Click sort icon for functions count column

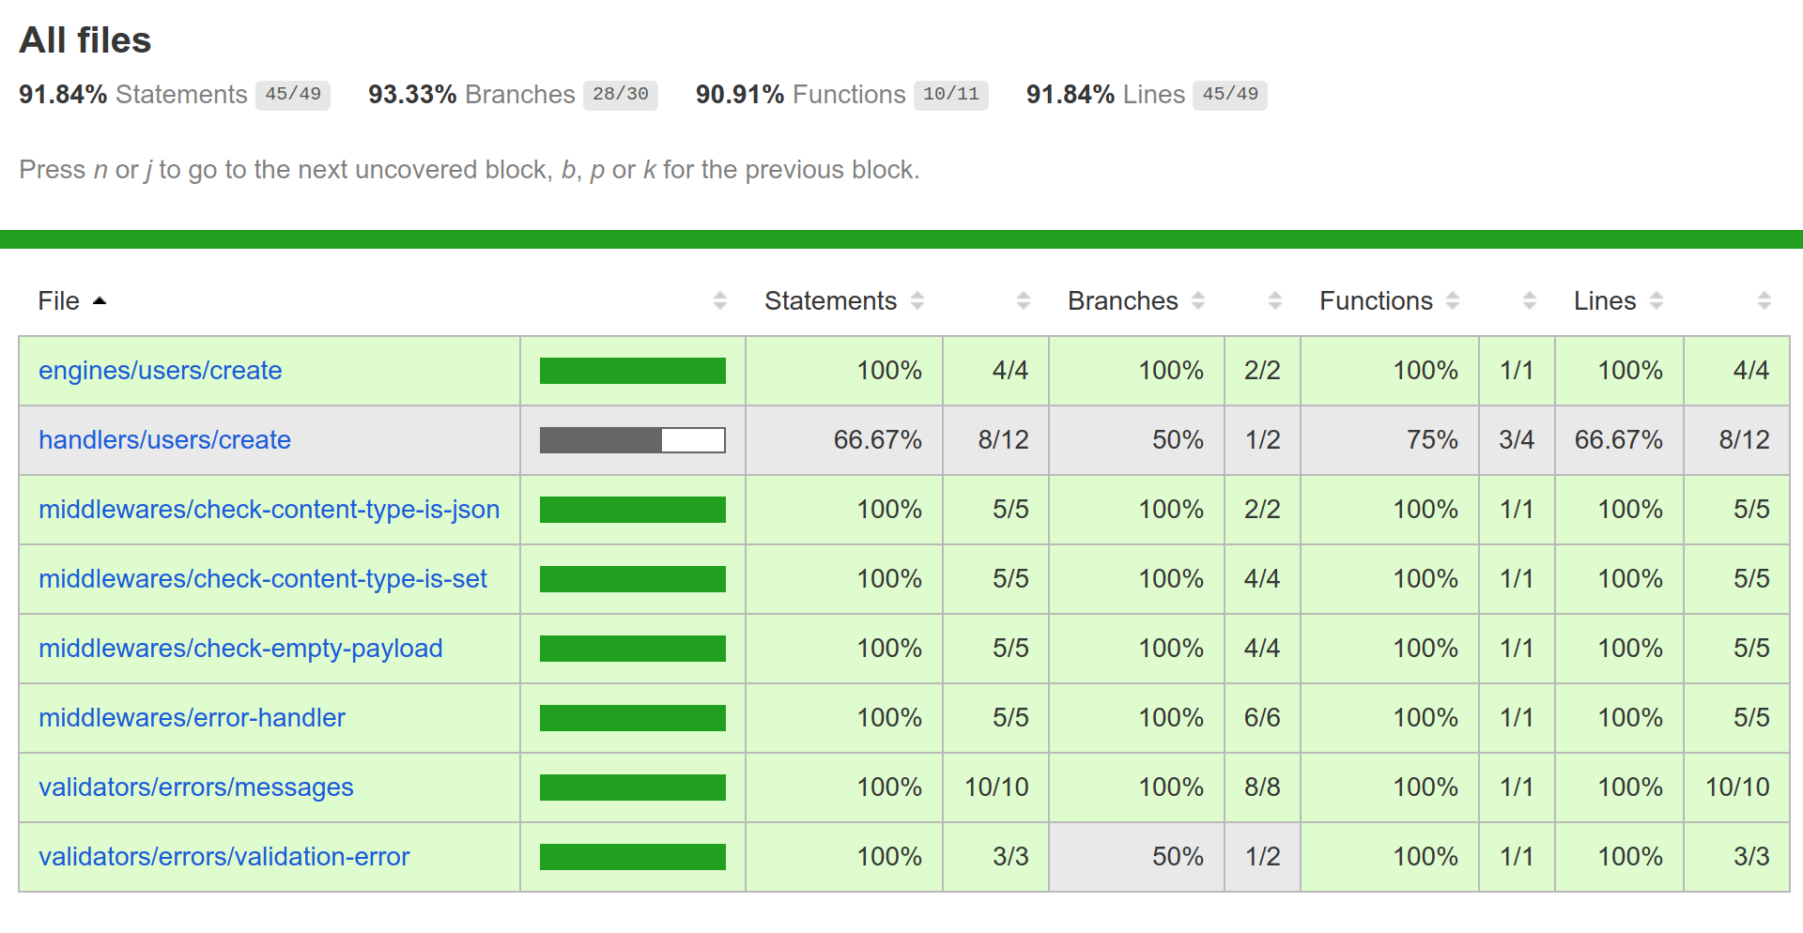click(1530, 301)
